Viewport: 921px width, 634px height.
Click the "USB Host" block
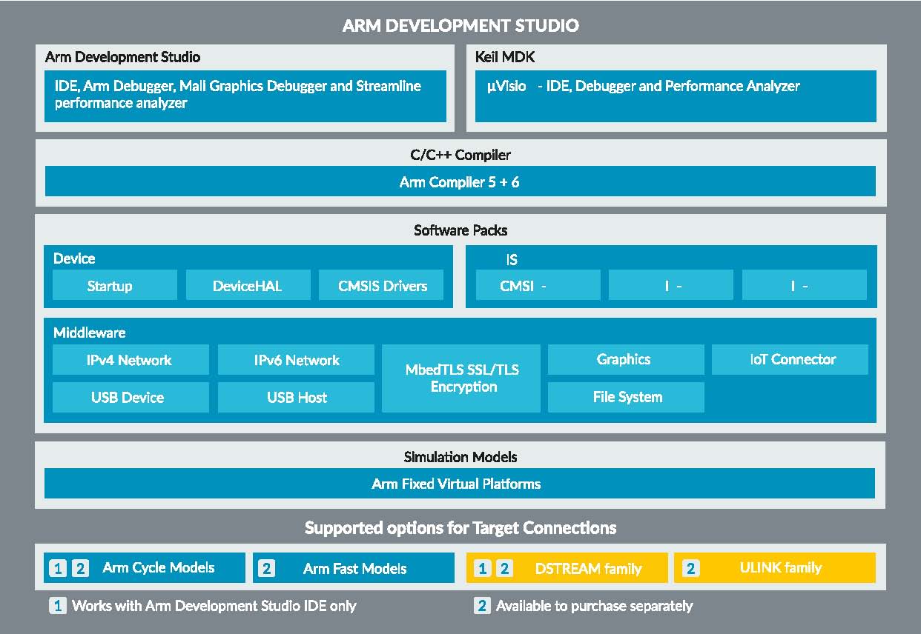[296, 397]
